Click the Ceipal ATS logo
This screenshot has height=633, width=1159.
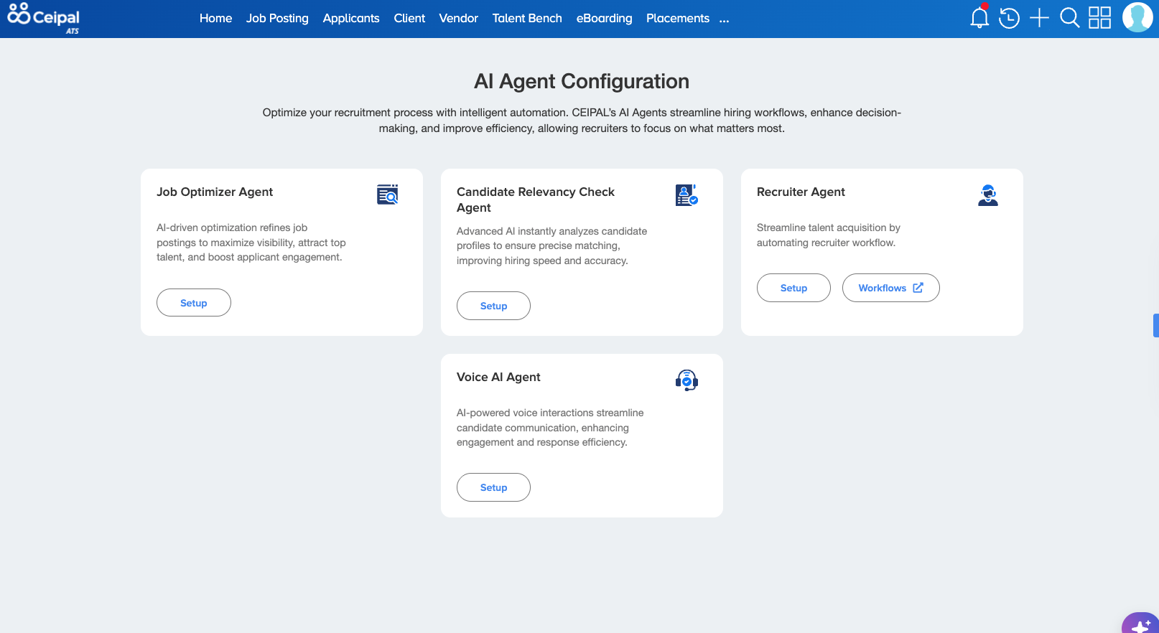pyautogui.click(x=44, y=18)
